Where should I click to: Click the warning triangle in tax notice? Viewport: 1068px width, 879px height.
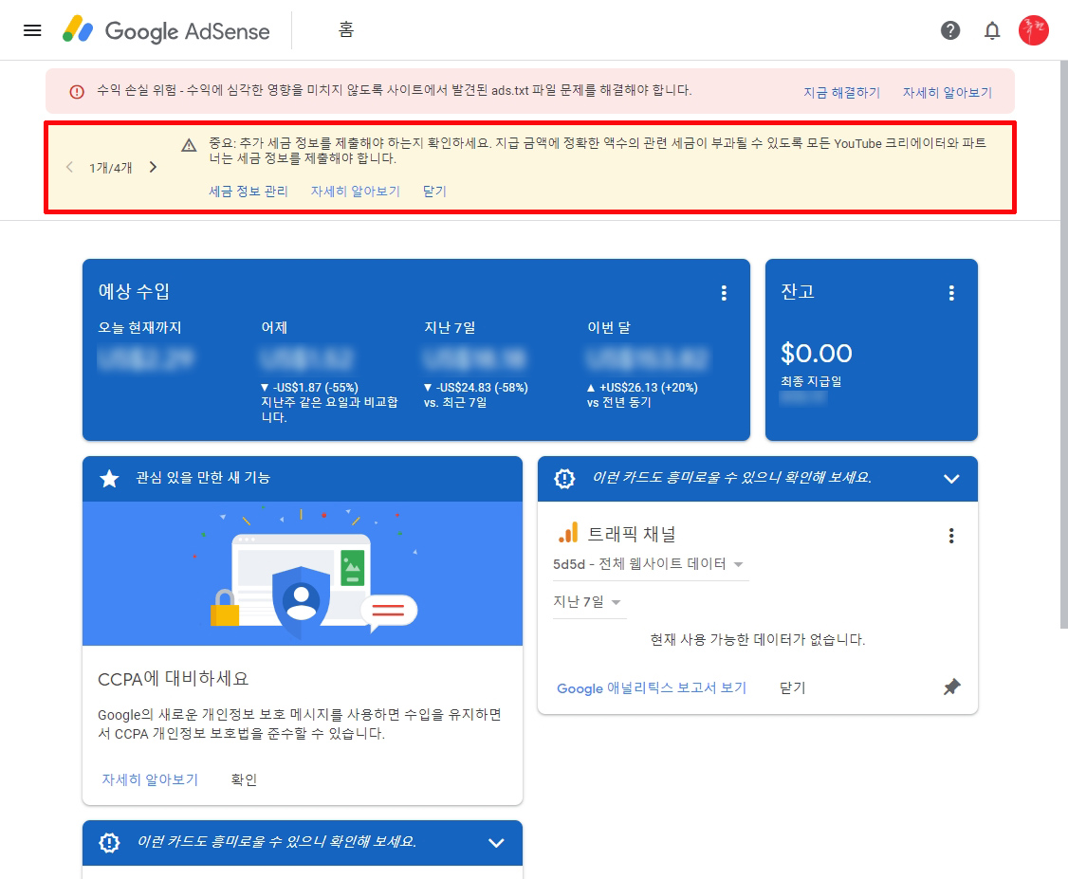pos(190,145)
